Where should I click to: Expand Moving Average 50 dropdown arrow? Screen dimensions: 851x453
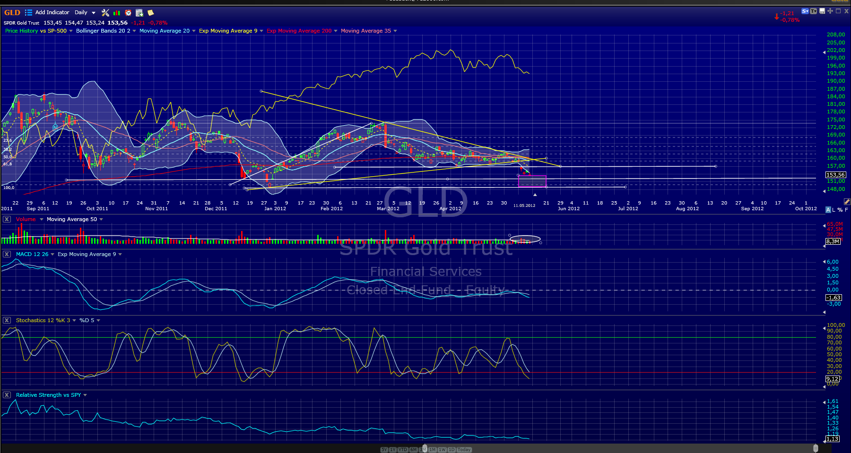click(x=101, y=219)
